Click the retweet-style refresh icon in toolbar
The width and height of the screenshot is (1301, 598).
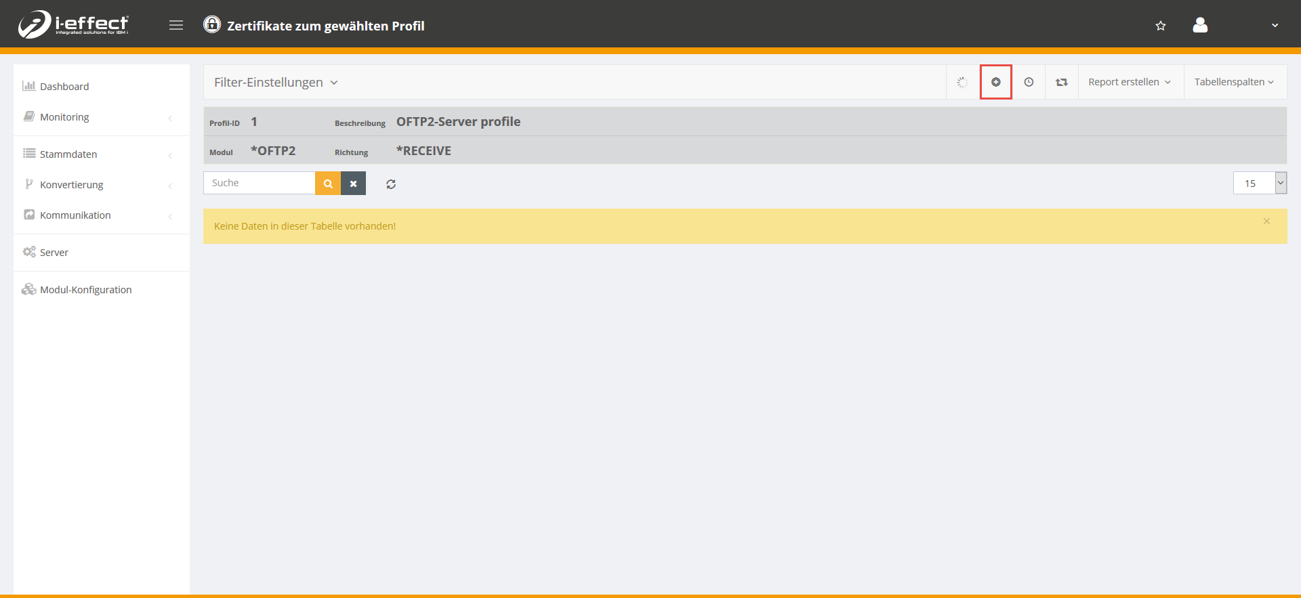tap(1061, 82)
